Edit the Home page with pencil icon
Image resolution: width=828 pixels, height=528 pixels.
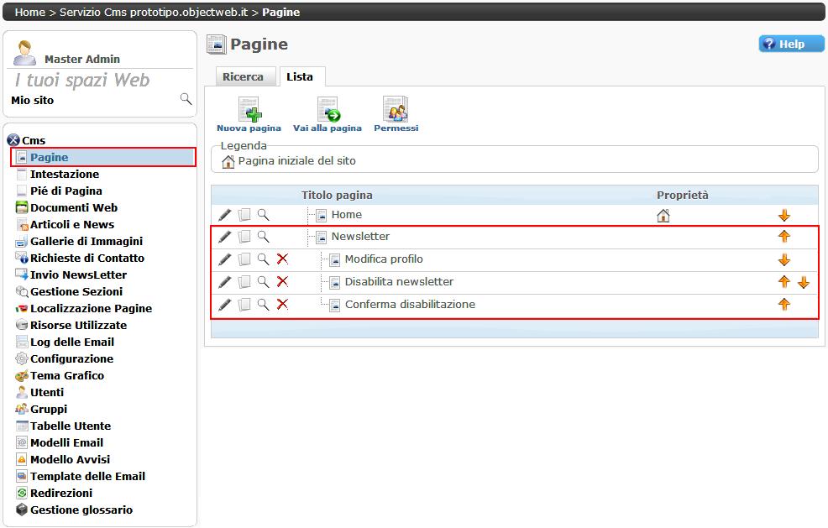pyautogui.click(x=224, y=215)
